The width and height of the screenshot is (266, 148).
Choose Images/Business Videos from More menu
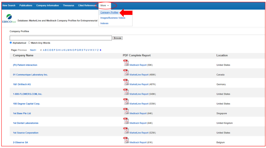pos(113,18)
